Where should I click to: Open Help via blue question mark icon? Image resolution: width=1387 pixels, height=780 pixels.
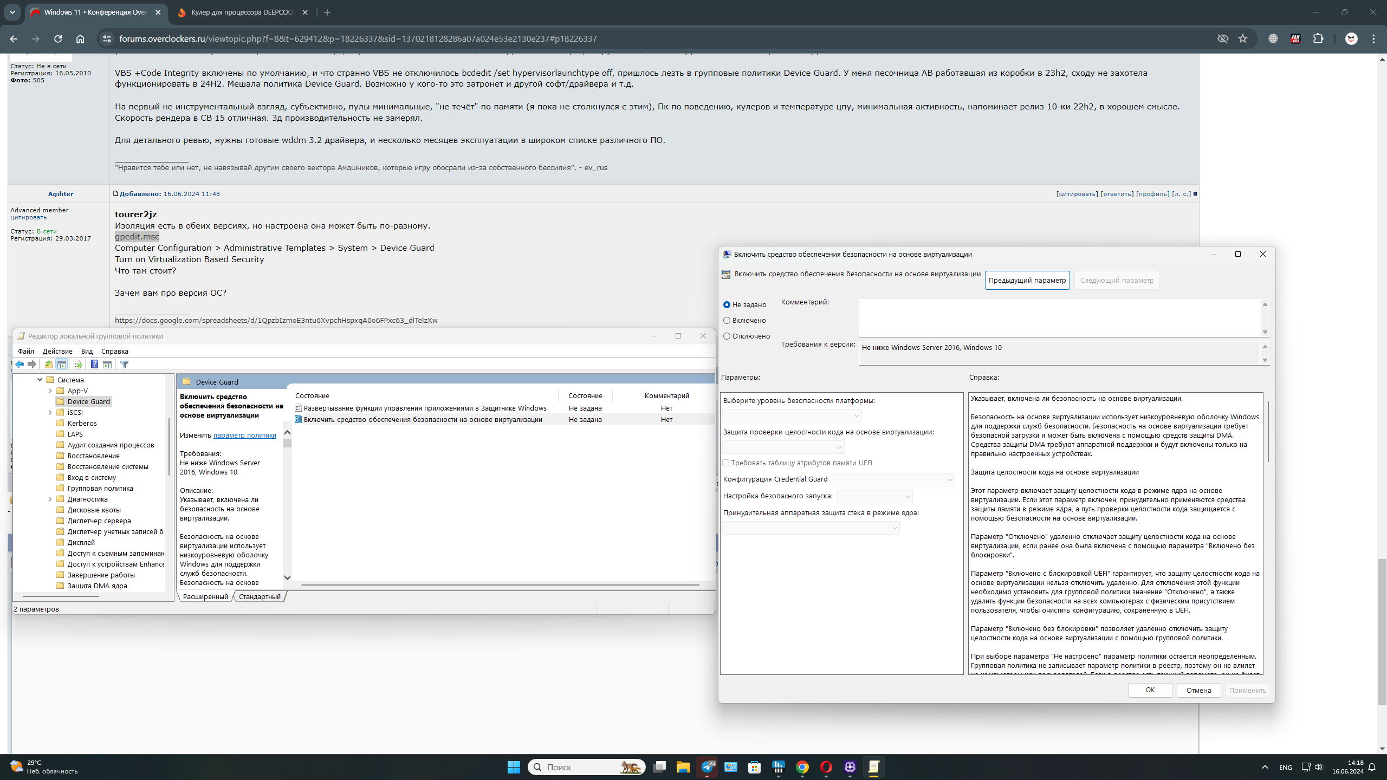(94, 365)
